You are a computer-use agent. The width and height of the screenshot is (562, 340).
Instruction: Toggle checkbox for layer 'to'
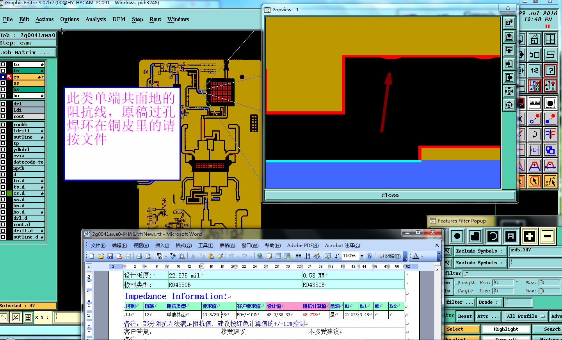(3, 64)
